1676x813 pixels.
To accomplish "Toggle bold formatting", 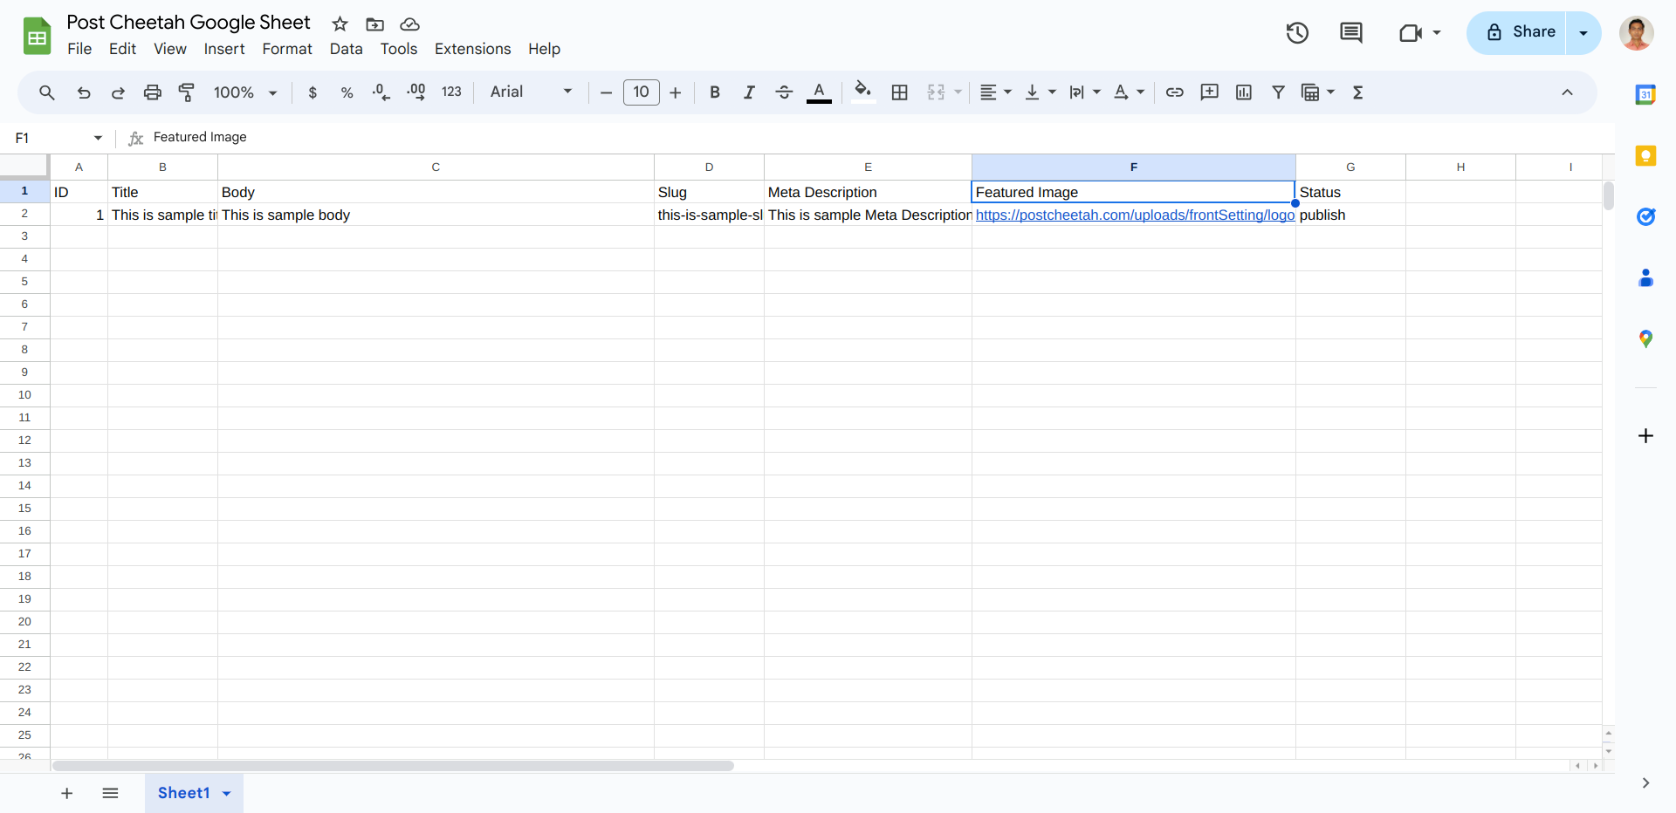I will click(715, 92).
